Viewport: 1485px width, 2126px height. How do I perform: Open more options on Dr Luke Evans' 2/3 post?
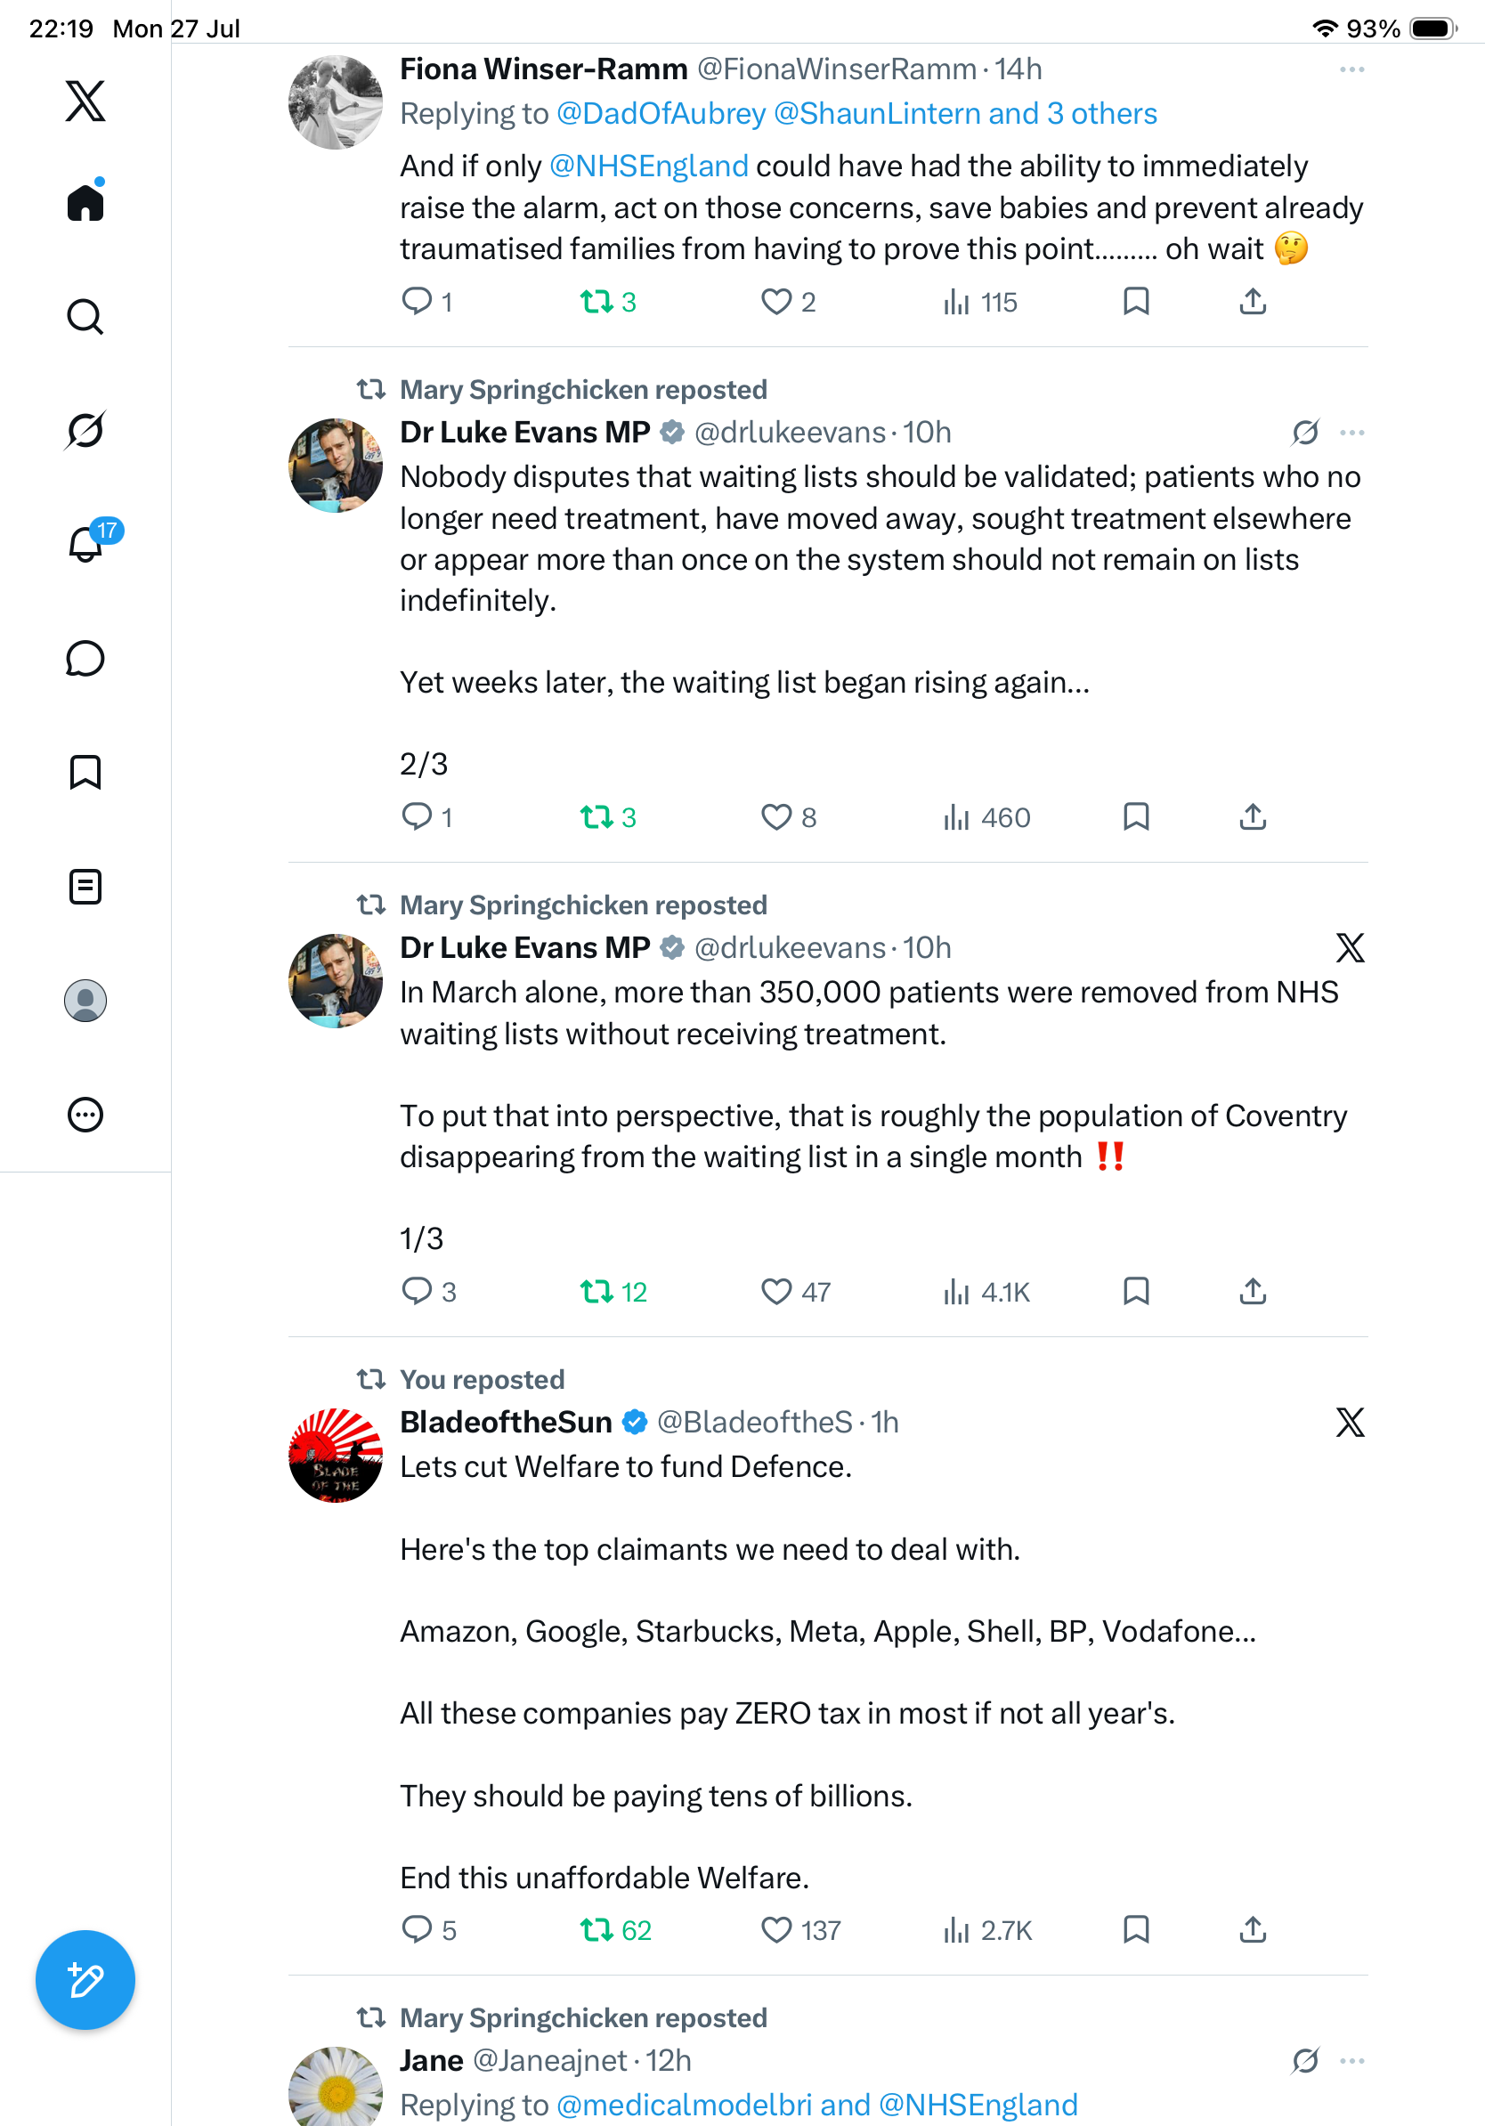(x=1351, y=433)
